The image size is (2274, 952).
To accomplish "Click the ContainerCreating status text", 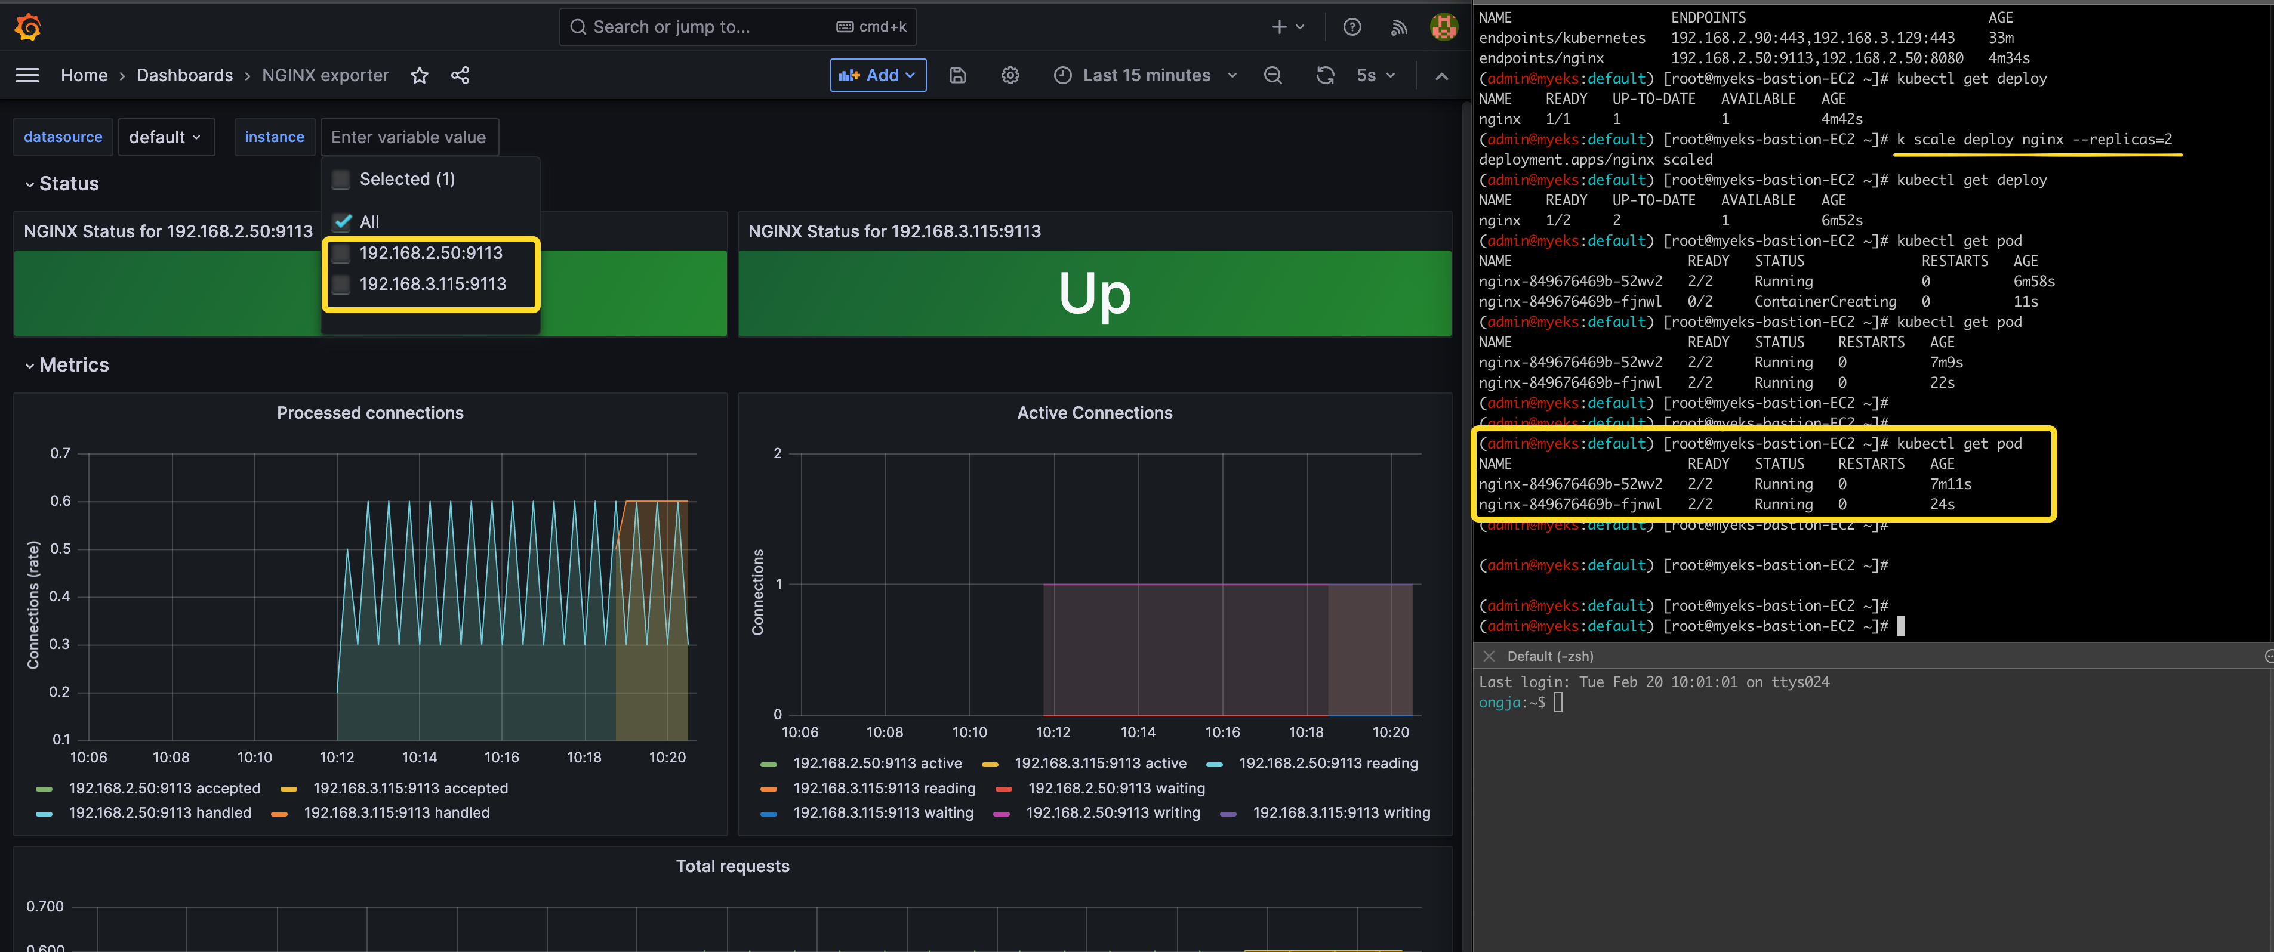I will pyautogui.click(x=1825, y=302).
